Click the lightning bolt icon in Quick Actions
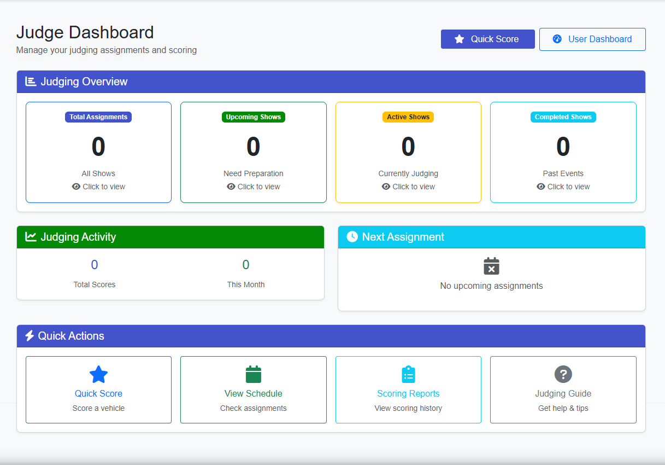665x465 pixels. tap(30, 336)
